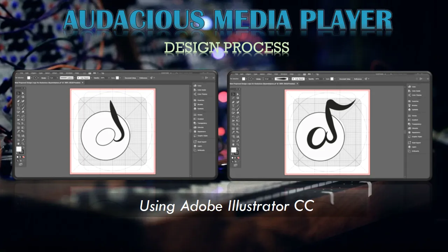This screenshot has width=448, height=252.
Task: Open the Window menu in left Illustrator window
Action: pyautogui.click(x=69, y=73)
